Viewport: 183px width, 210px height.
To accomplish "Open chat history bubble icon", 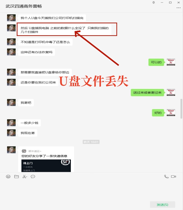I will pyautogui.click(x=33, y=176).
